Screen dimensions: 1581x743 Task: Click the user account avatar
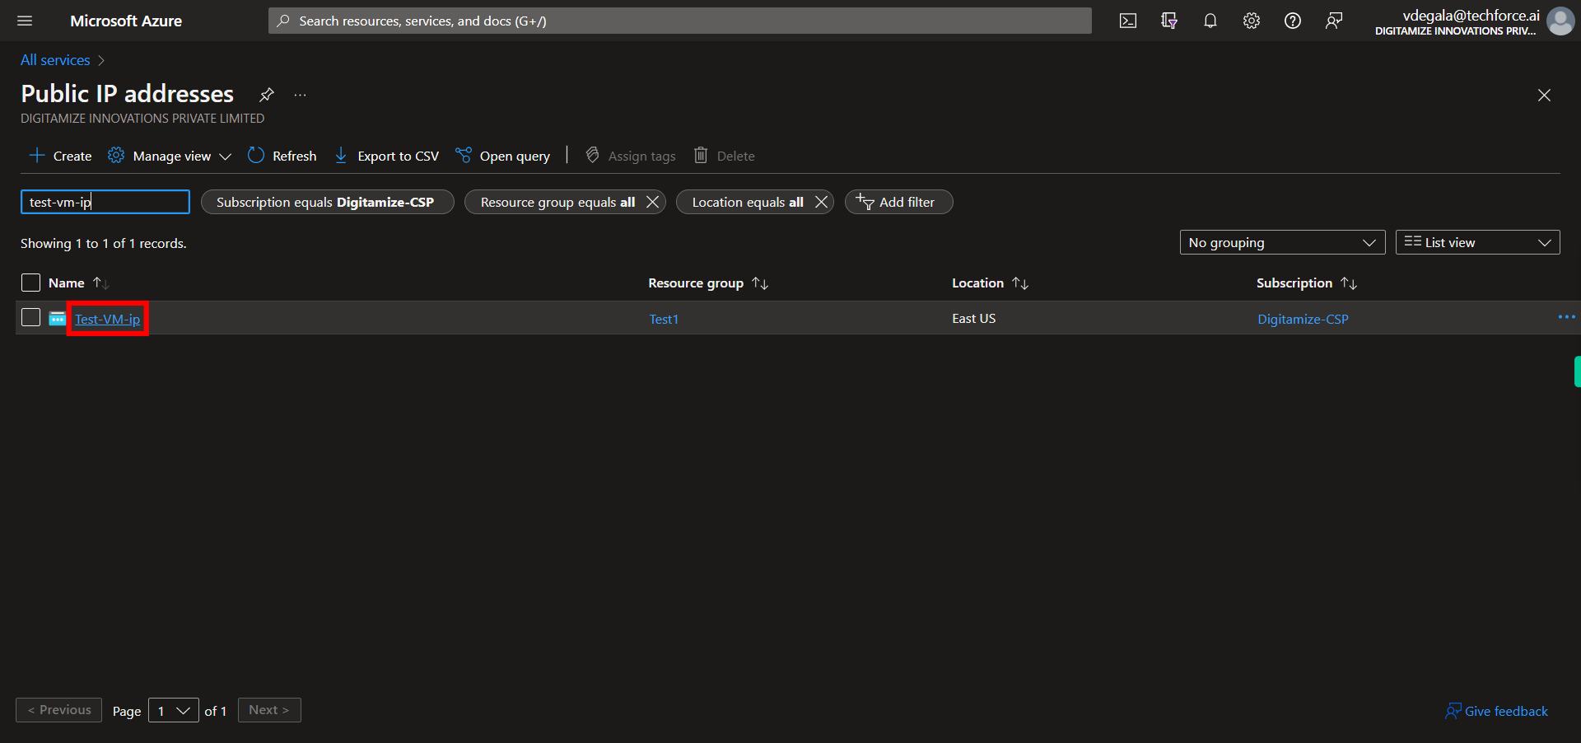[1560, 21]
